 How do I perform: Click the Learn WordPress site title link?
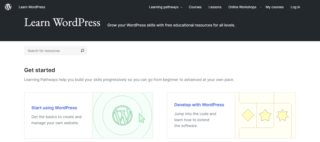tap(32, 7)
